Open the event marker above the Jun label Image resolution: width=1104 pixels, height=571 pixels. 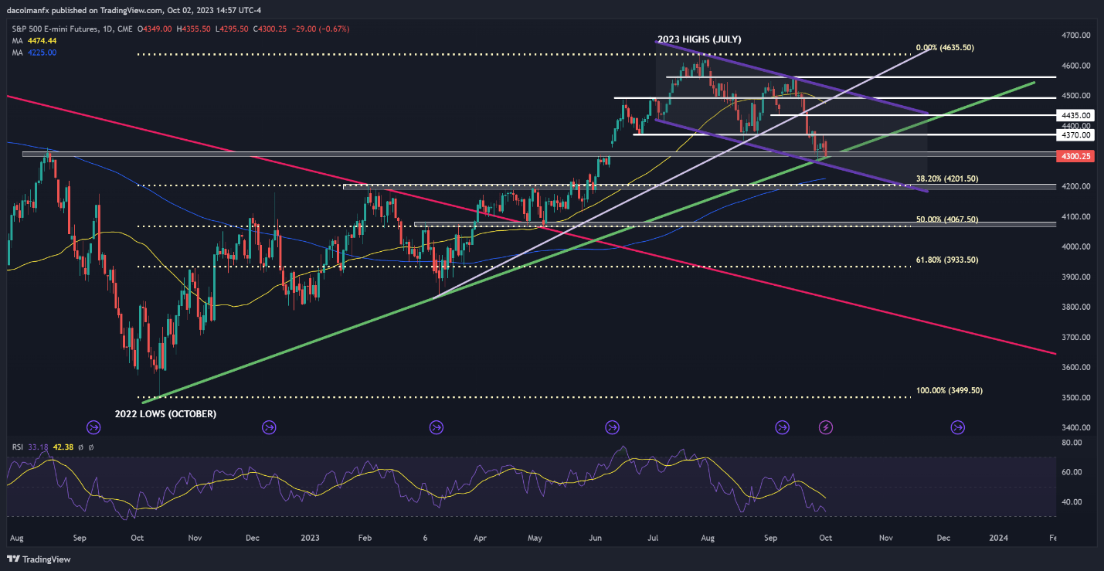pos(612,427)
